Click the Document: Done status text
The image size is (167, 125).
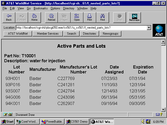25,115
